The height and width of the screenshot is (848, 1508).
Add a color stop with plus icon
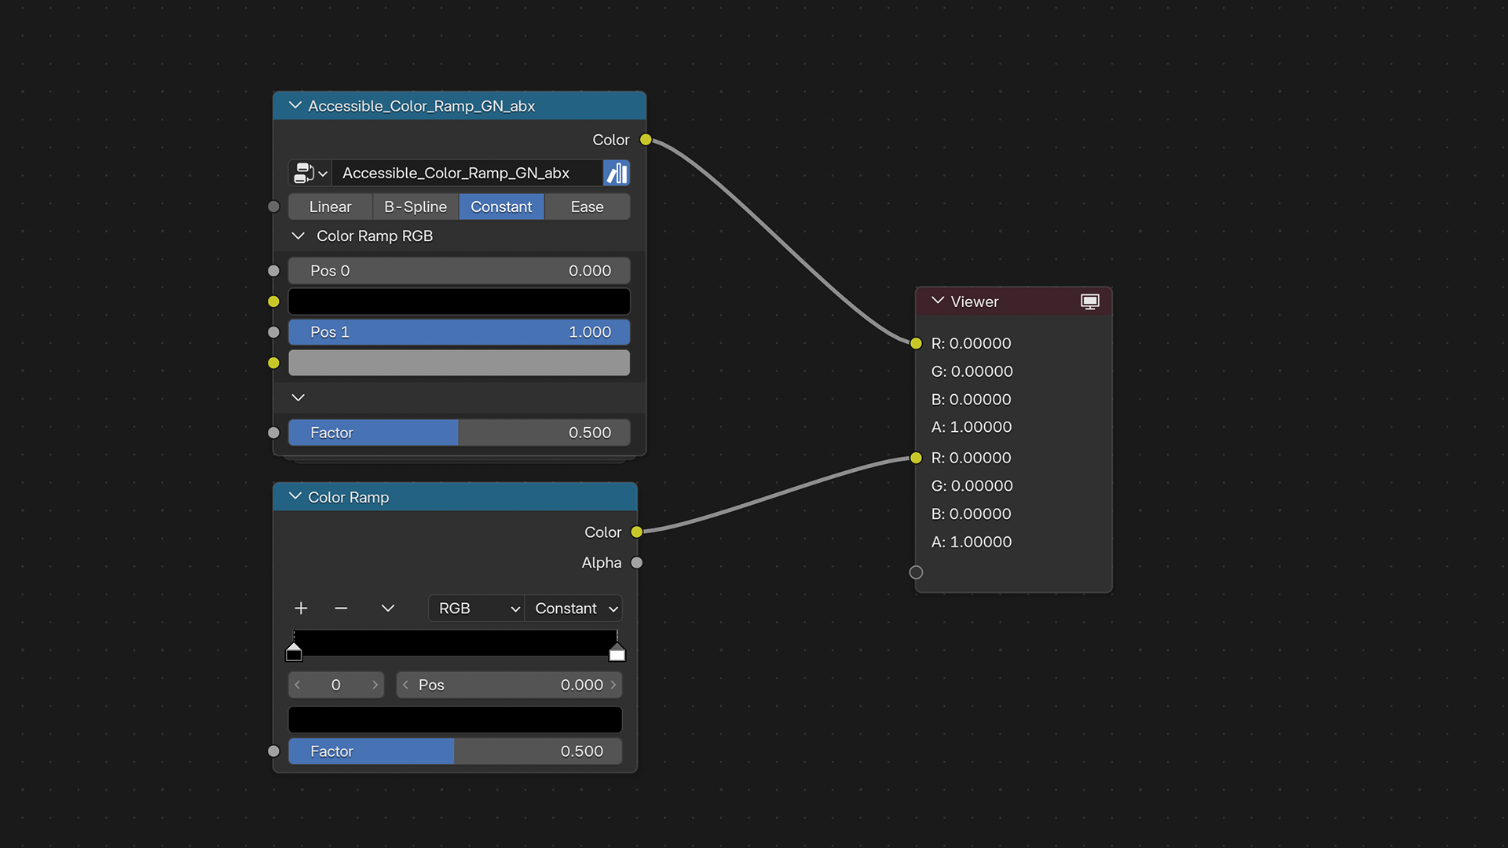coord(301,609)
